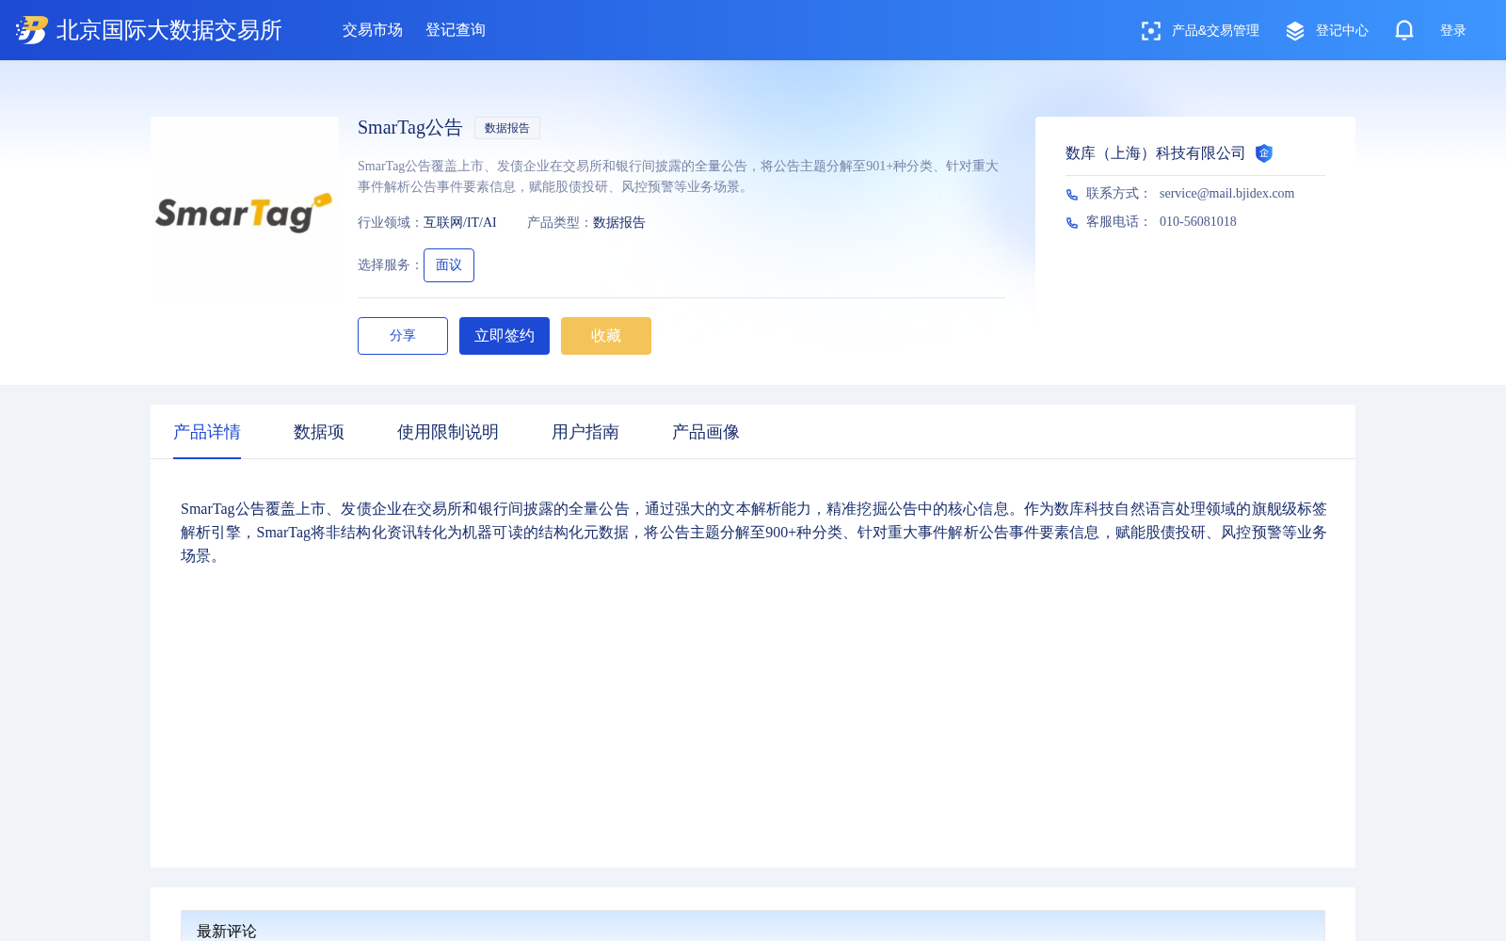
Task: Click the 互联网/IT/AI industry value
Action: [460, 223]
